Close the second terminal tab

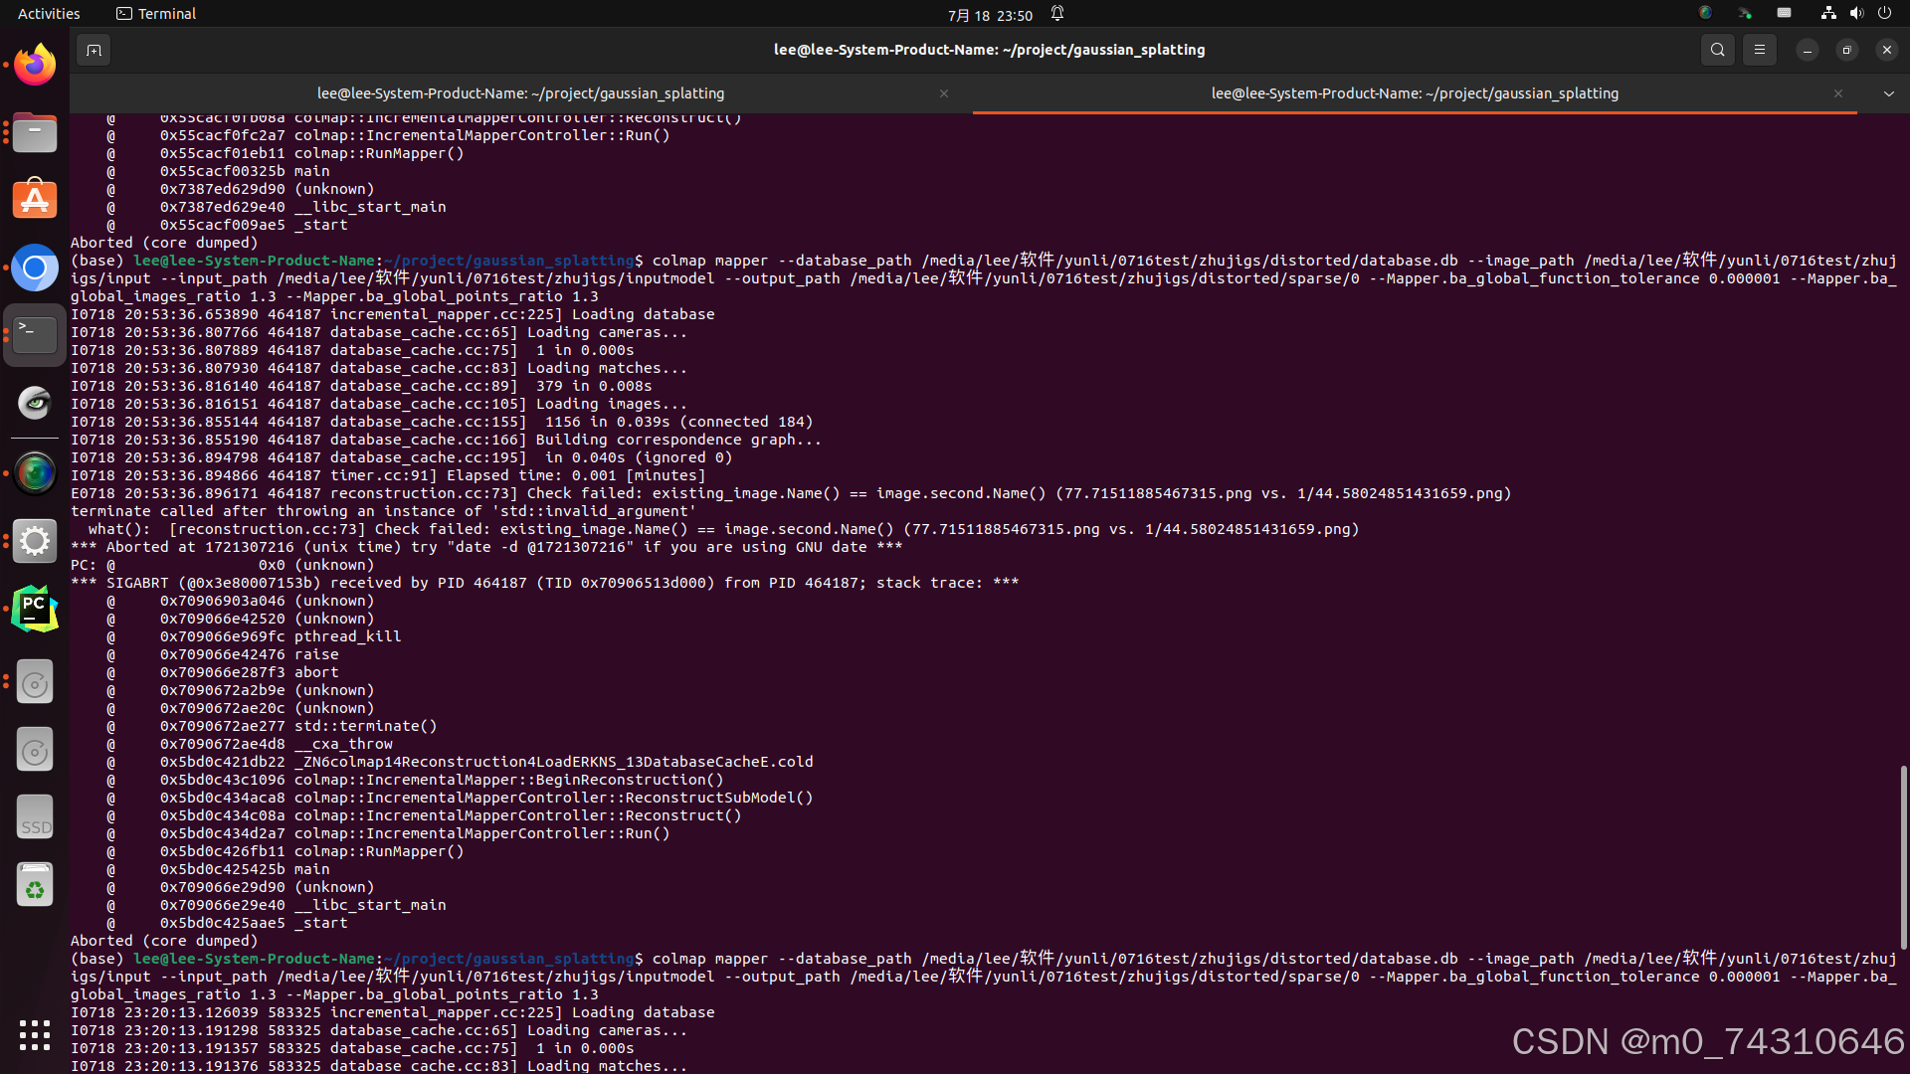tap(1838, 93)
